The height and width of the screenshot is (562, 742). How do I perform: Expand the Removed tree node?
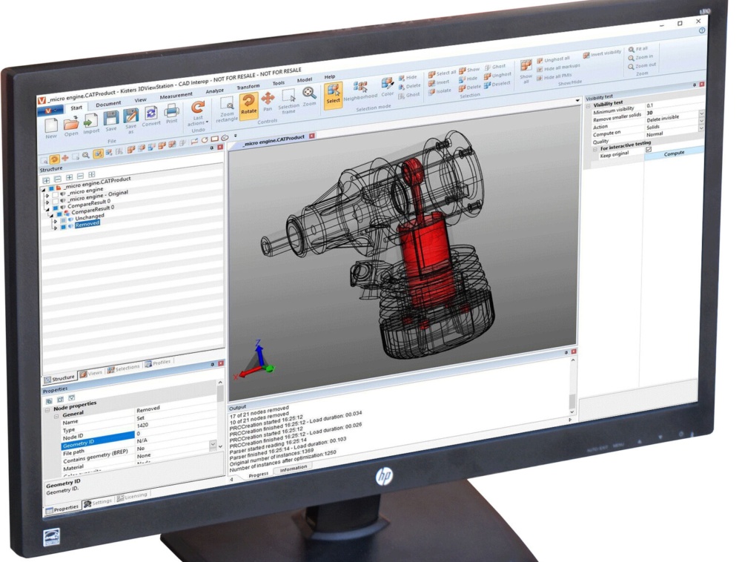(56, 228)
